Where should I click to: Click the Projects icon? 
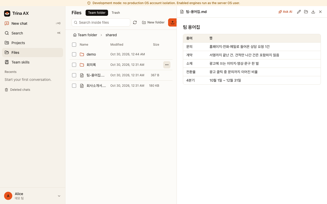pos(7,43)
